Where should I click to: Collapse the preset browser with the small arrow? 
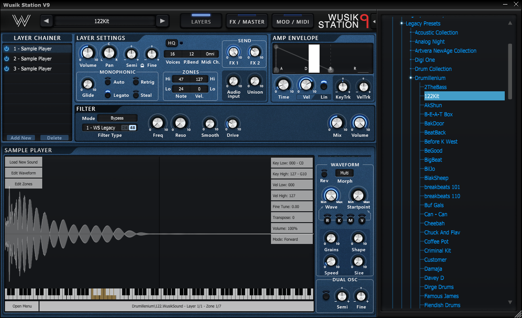coord(374,21)
